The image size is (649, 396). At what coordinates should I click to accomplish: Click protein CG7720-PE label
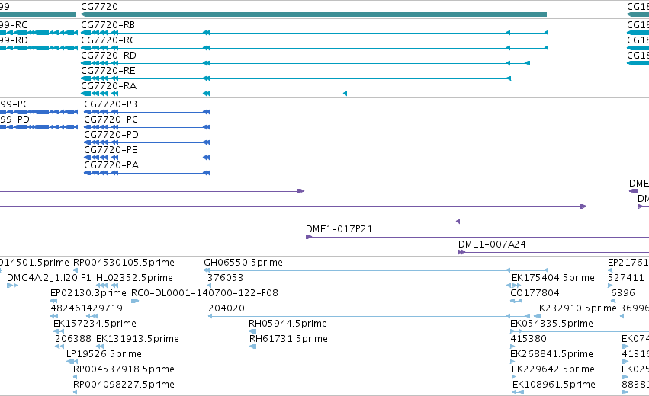click(111, 150)
